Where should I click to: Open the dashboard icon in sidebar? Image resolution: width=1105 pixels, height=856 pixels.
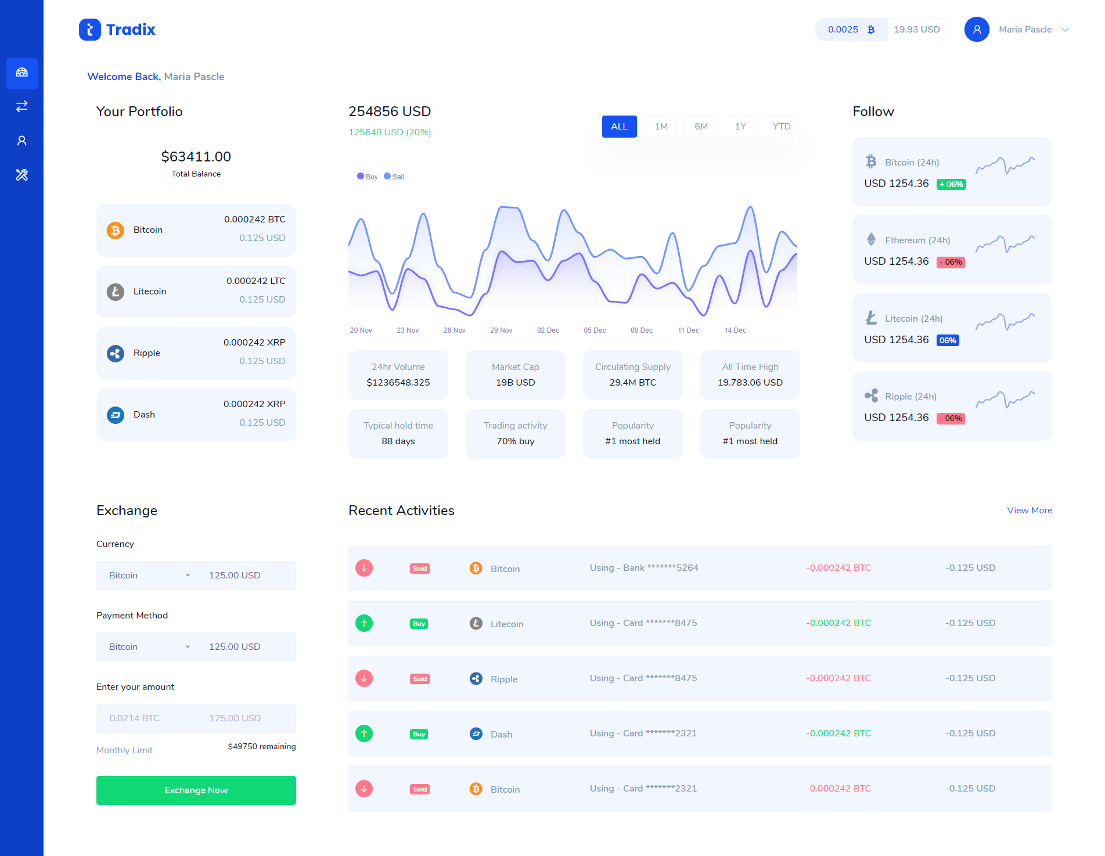pos(22,73)
